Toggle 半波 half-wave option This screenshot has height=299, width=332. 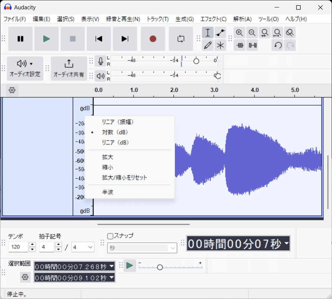(x=129, y=192)
